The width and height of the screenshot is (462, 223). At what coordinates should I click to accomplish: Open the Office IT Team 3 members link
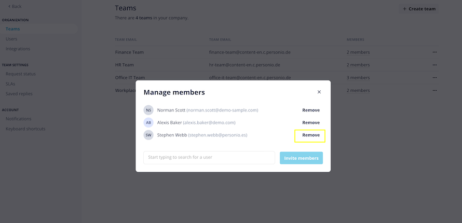coord(358,78)
